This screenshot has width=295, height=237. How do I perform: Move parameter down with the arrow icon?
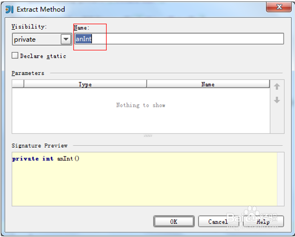tap(277, 100)
